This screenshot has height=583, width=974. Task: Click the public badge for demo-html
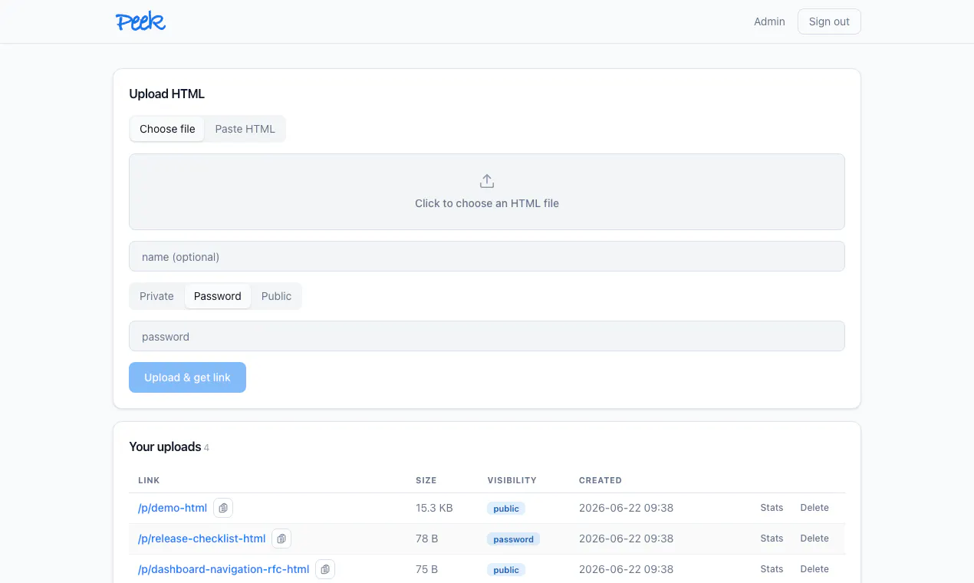point(506,509)
